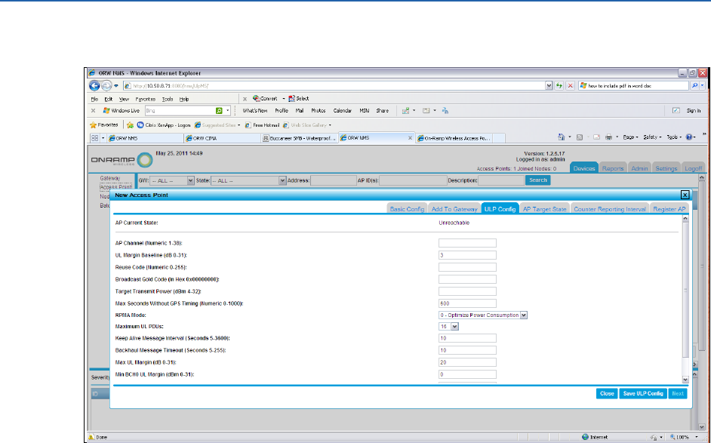Open the Bing search box dropdown arrow

[228, 111]
